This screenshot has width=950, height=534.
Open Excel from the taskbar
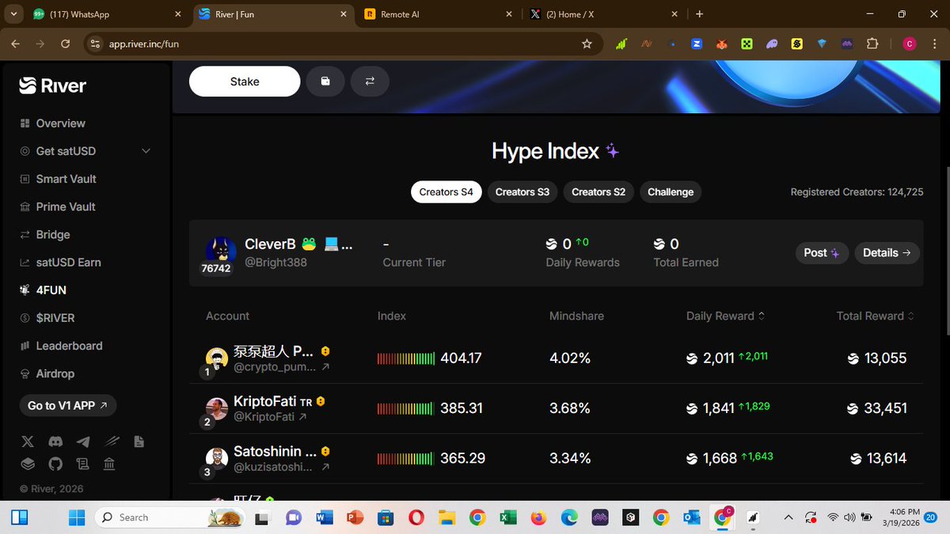click(x=507, y=517)
